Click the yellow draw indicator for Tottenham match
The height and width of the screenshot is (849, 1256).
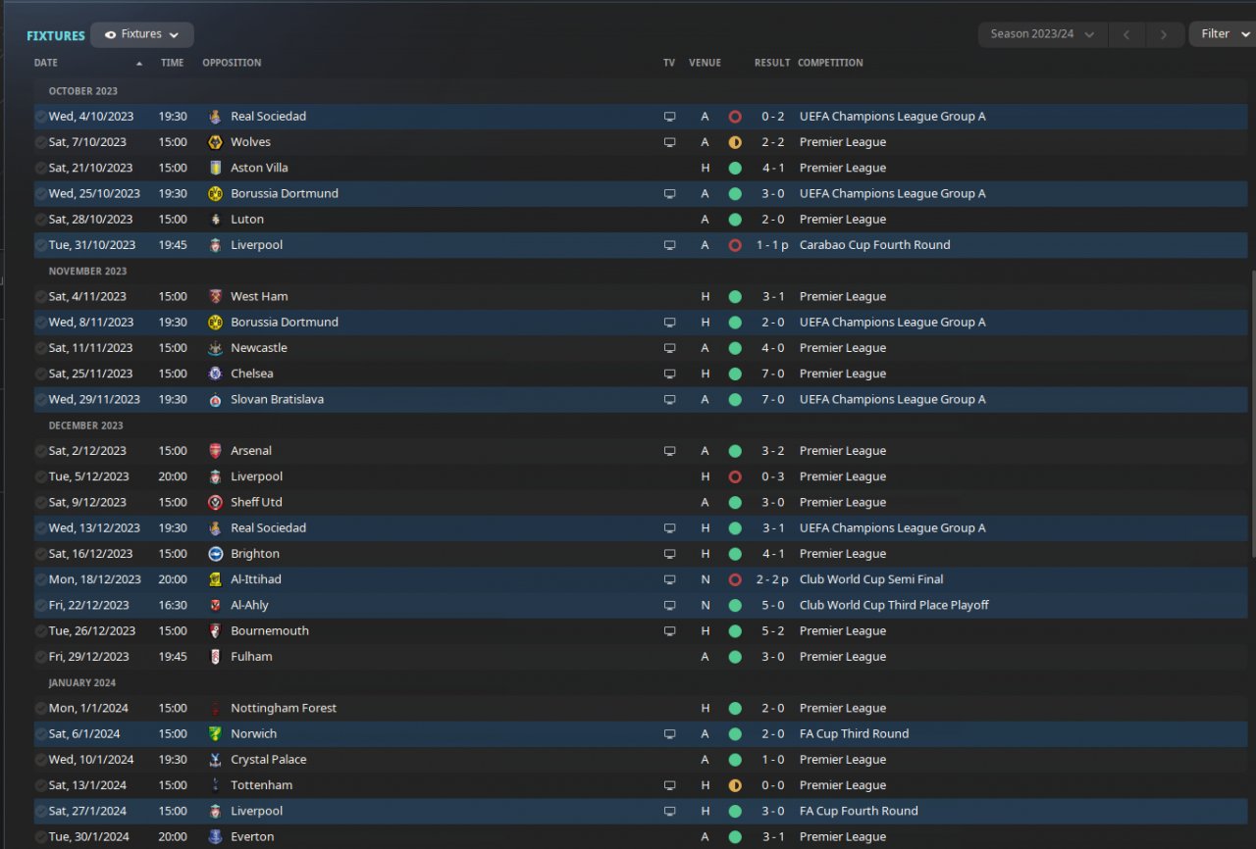pos(735,785)
